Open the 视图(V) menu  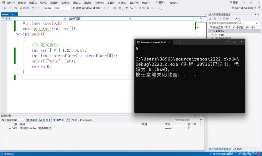pyautogui.click(x=33, y=3)
